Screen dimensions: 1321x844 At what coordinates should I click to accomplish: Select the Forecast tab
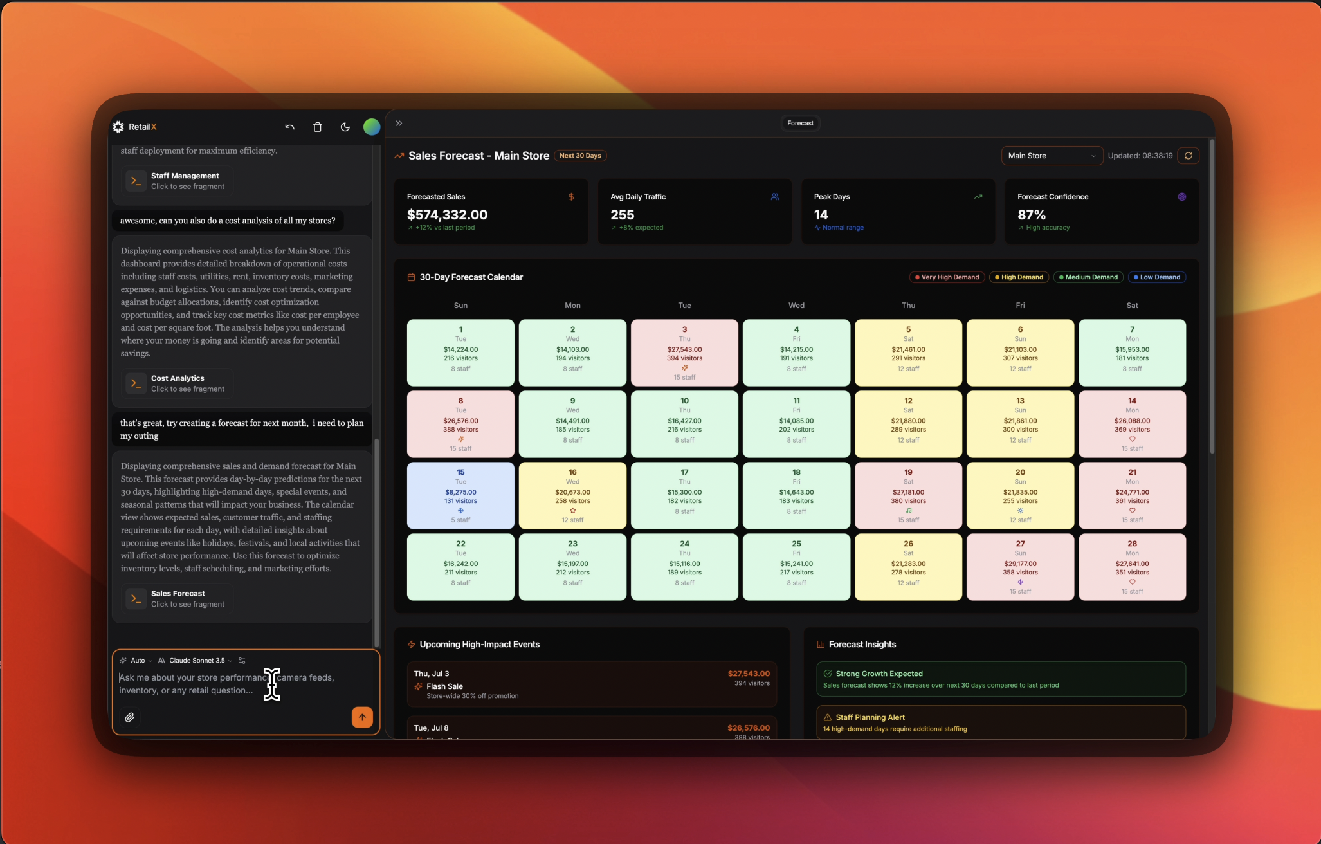[800, 123]
